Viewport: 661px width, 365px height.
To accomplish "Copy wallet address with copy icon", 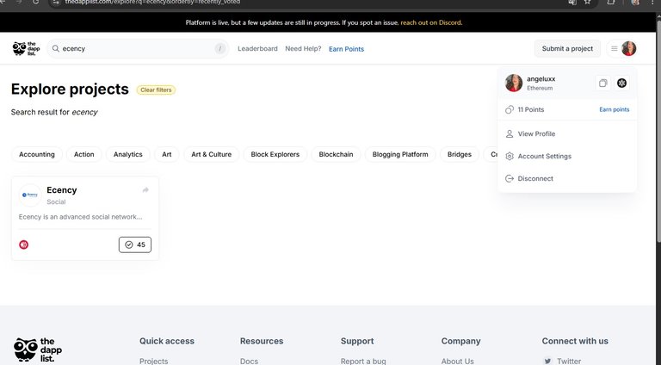I will point(602,83).
